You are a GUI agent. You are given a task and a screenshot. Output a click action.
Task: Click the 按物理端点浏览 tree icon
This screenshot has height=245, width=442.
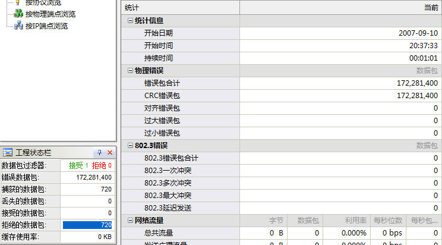click(x=18, y=13)
